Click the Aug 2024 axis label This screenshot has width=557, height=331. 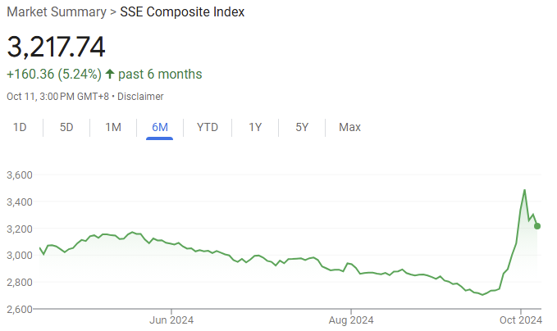350,320
